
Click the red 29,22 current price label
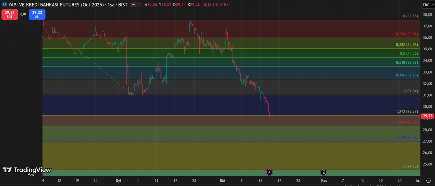pos(427,116)
